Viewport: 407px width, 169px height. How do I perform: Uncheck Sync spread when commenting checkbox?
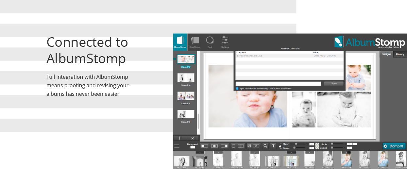point(237,89)
